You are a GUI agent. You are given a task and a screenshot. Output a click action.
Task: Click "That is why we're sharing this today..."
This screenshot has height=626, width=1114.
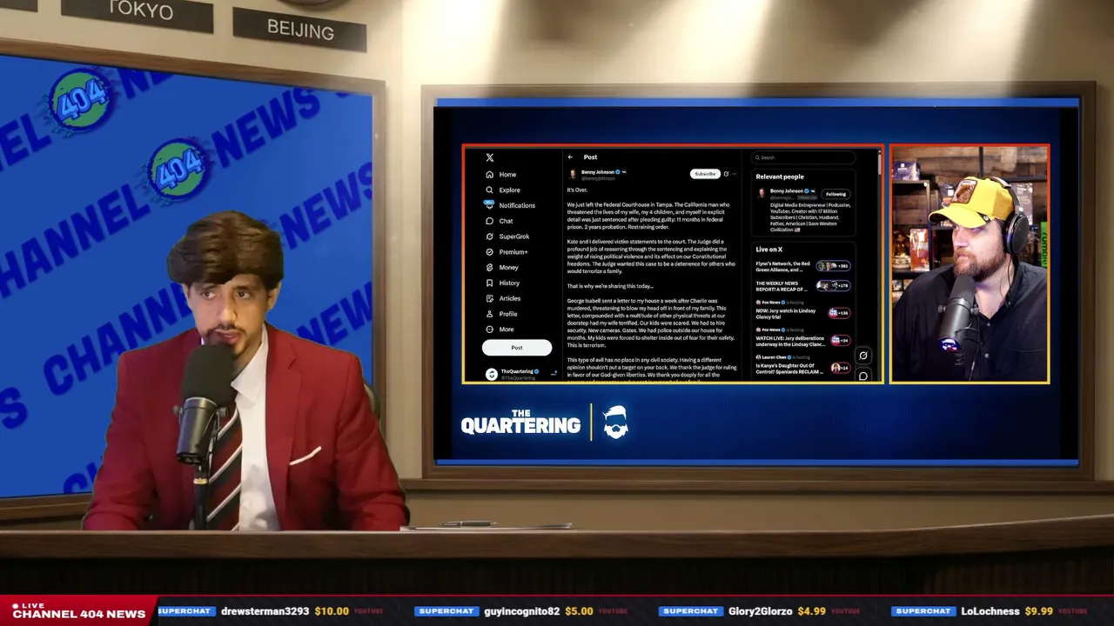pyautogui.click(x=610, y=286)
